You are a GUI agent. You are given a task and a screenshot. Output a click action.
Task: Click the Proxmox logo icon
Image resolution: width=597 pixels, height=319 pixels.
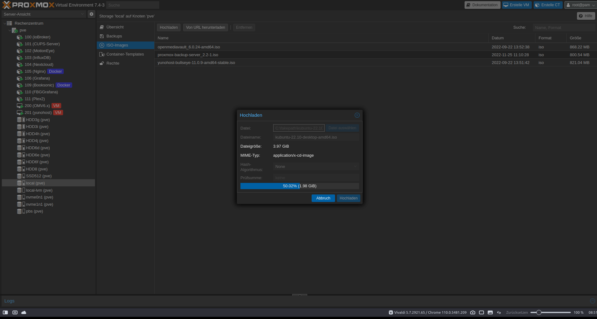(7, 5)
